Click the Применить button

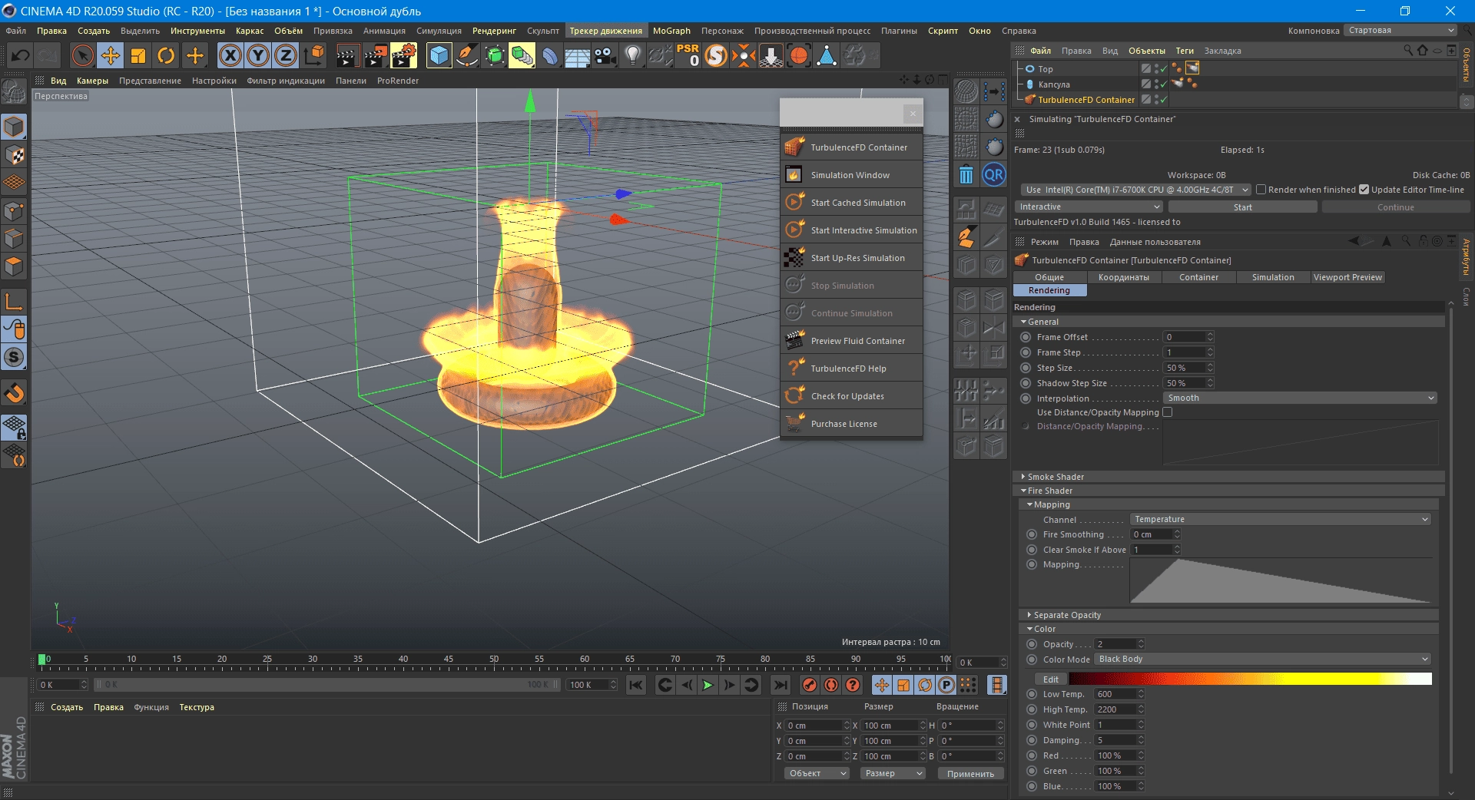pyautogui.click(x=970, y=774)
